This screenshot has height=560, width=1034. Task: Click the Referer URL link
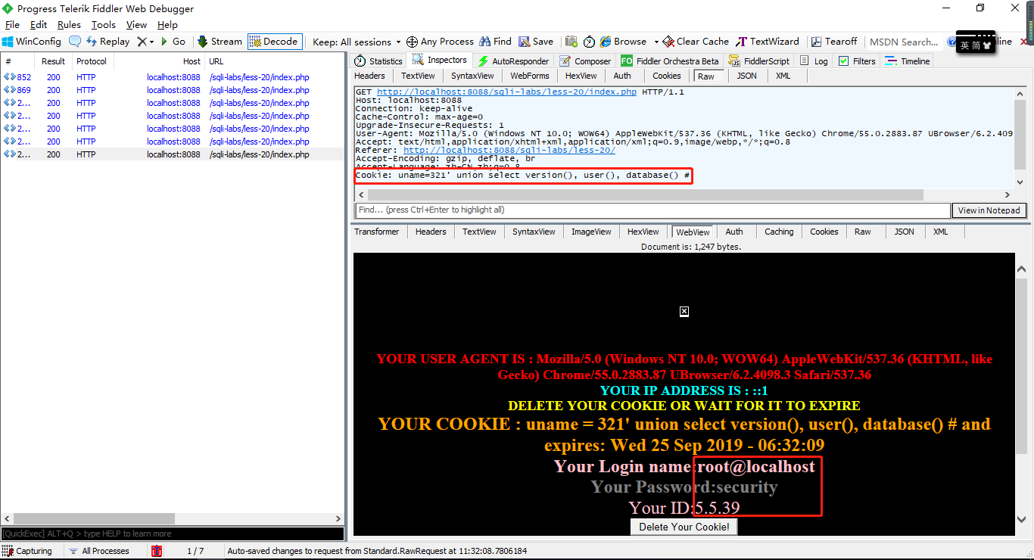509,151
